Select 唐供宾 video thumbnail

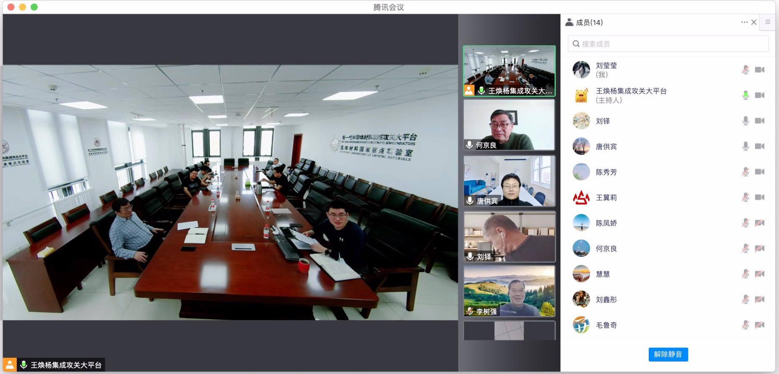pos(509,181)
